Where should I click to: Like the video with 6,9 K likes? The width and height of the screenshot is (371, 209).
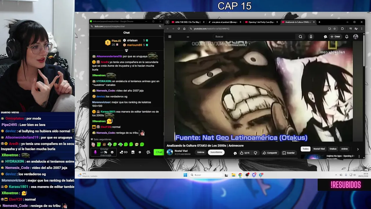pos(245,153)
